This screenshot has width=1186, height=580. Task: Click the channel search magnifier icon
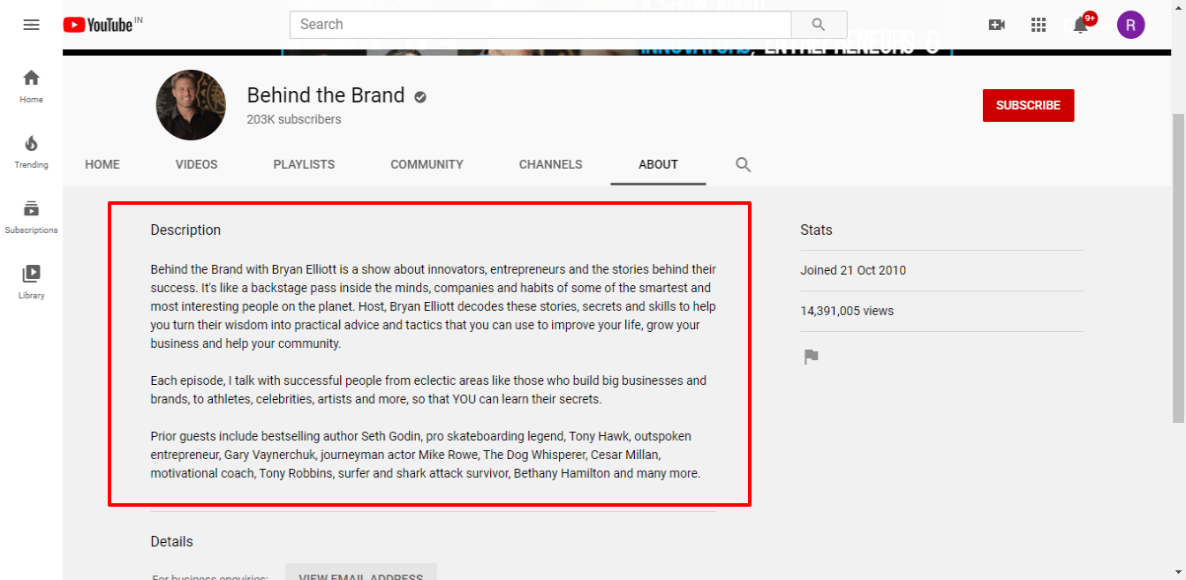pos(744,164)
